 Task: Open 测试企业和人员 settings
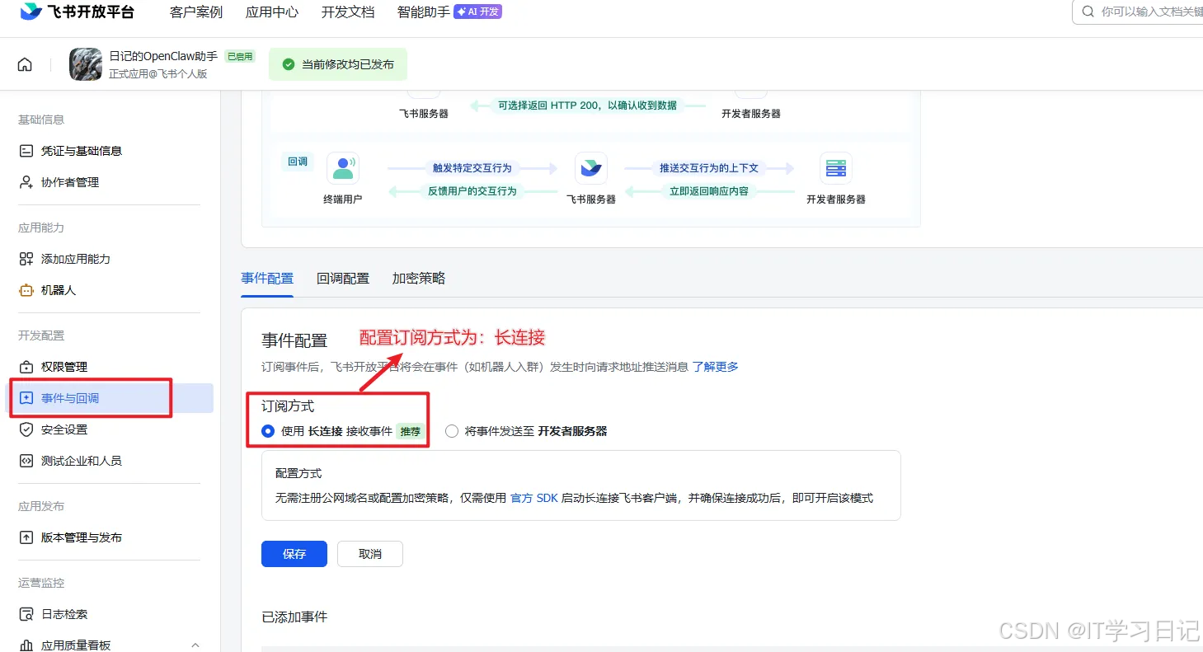pyautogui.click(x=26, y=460)
